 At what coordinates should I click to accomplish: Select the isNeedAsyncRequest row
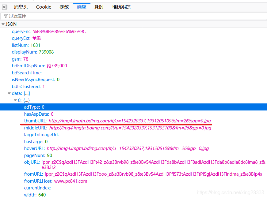(134, 80)
